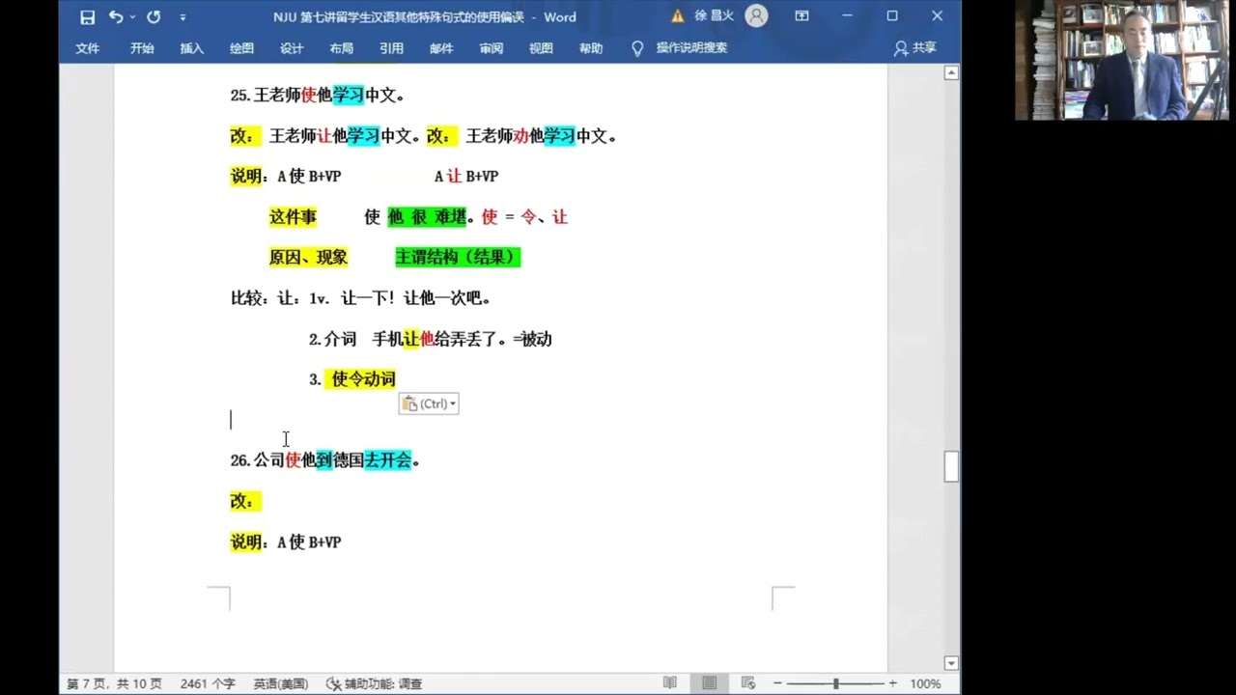The height and width of the screenshot is (695, 1236).
Task: Click the vertical scrollbar up arrow
Action: point(951,73)
